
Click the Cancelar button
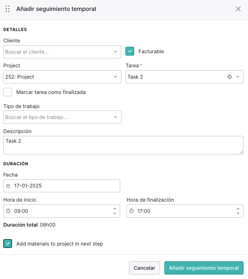pyautogui.click(x=144, y=268)
